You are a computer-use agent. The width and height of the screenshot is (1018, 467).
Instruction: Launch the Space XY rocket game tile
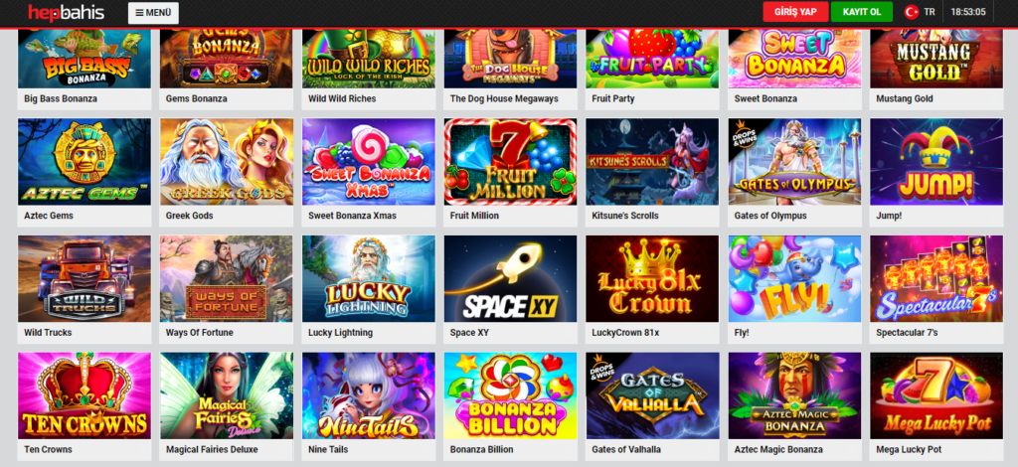pos(510,279)
